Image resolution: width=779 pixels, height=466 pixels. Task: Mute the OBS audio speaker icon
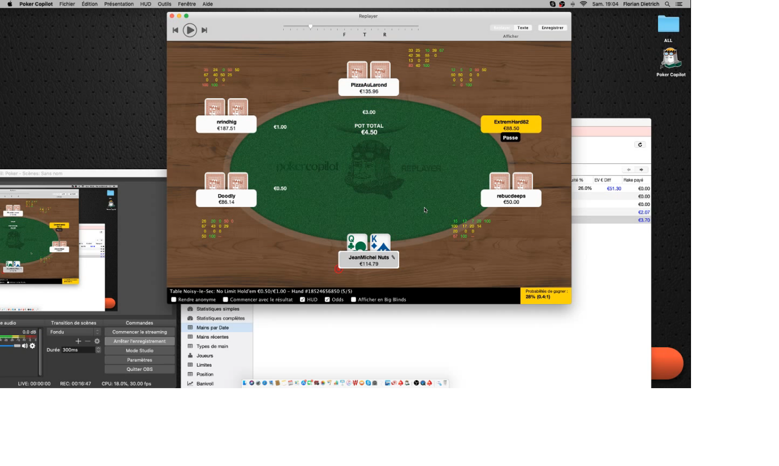coord(24,346)
